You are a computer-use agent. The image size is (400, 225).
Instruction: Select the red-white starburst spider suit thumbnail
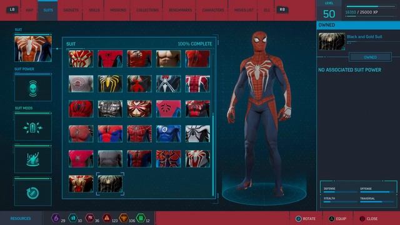pos(139,109)
